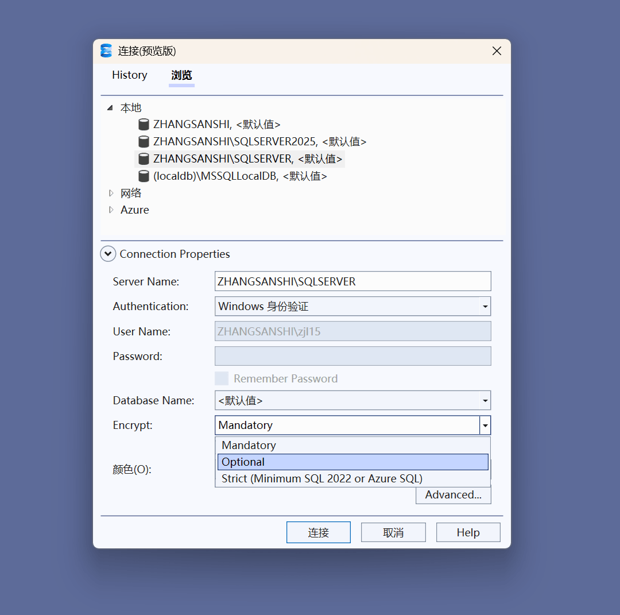Close the Encrypt dropdown via its arrow
This screenshot has width=620, height=615.
pyautogui.click(x=485, y=426)
